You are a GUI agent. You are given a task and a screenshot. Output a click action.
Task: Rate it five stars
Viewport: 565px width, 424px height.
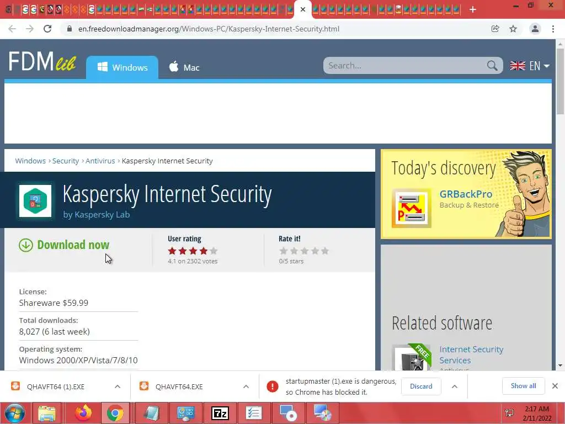(x=325, y=251)
